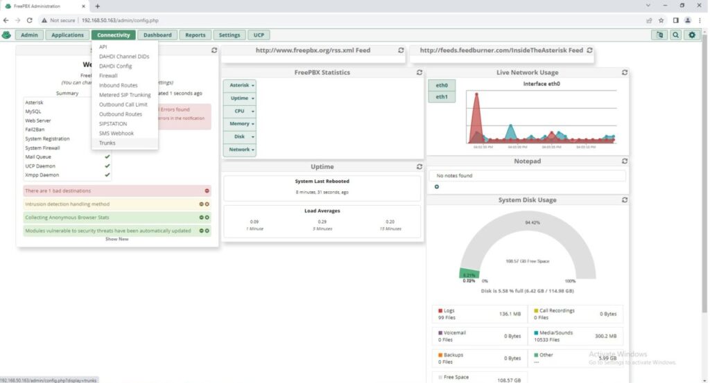Screen dimensions: 710x383
Task: Click the Show New link
Action: click(116, 239)
